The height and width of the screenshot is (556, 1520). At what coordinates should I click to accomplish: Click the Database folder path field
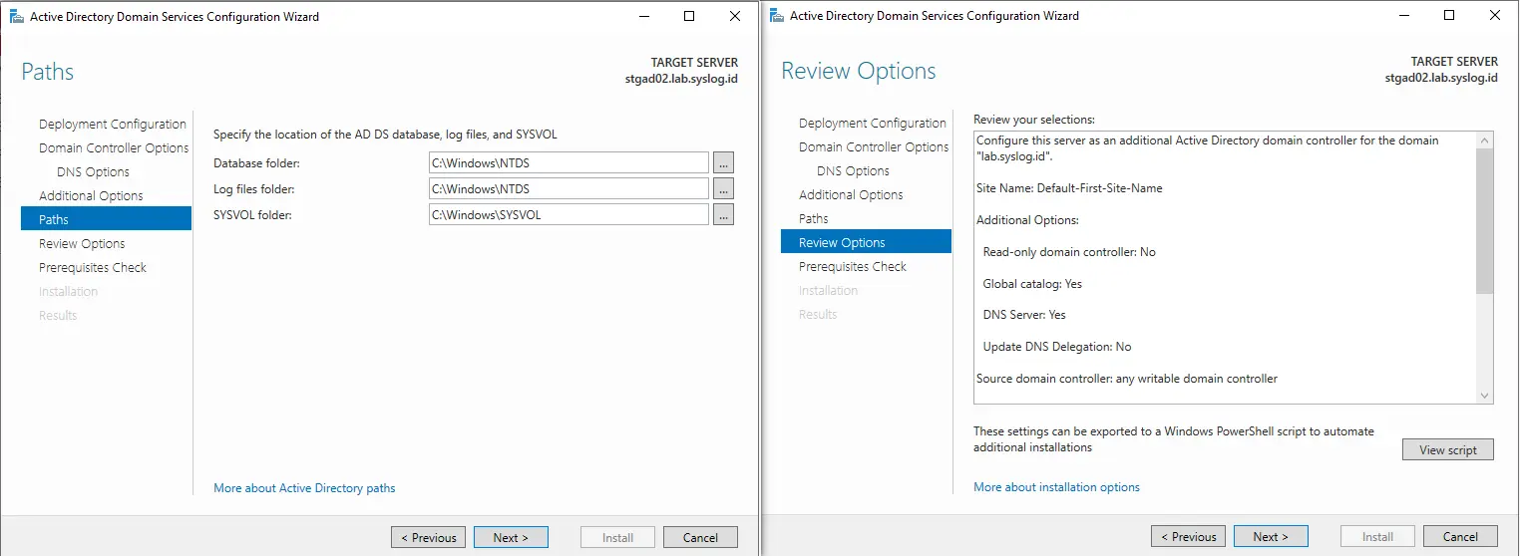pos(569,162)
